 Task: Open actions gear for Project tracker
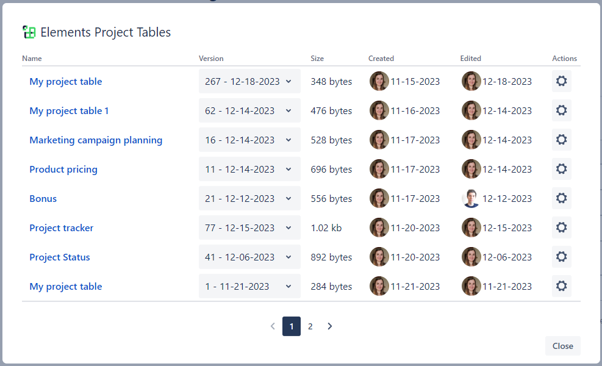(561, 228)
